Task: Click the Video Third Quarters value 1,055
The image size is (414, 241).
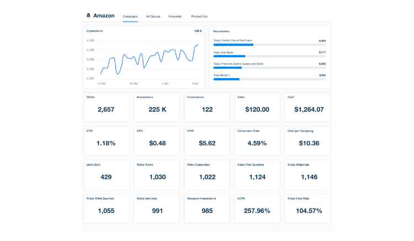Action: click(x=106, y=211)
